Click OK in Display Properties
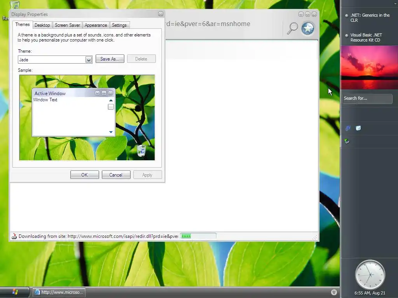This screenshot has height=298, width=398. point(84,175)
